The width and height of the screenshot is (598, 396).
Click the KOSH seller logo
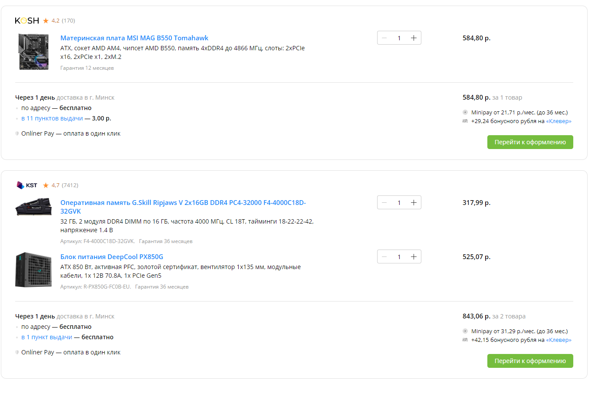point(27,21)
